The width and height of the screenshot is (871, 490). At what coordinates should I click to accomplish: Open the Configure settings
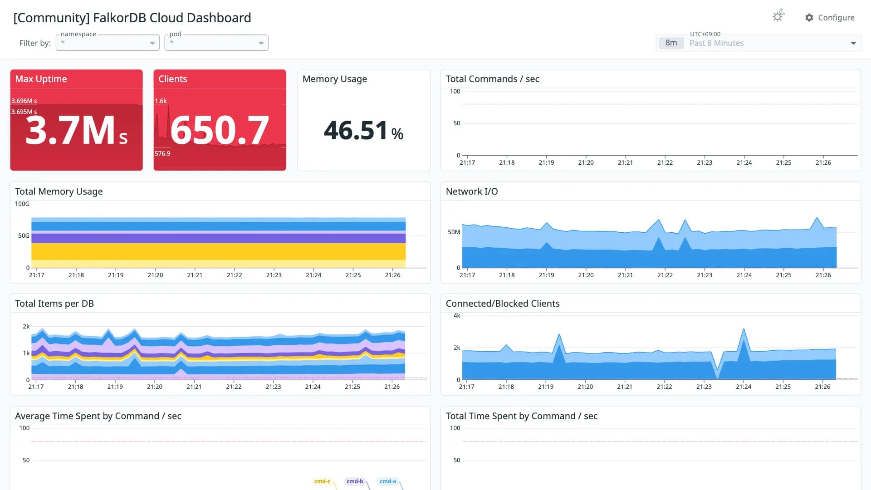[x=830, y=18]
